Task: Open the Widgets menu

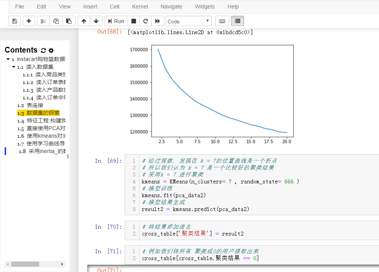Action: coord(205,7)
